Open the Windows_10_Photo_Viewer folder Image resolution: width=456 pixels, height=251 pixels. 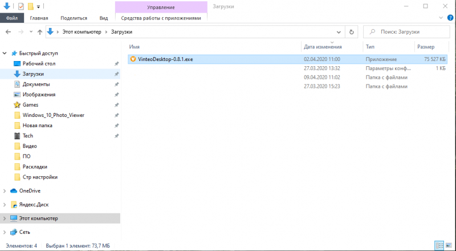point(54,115)
